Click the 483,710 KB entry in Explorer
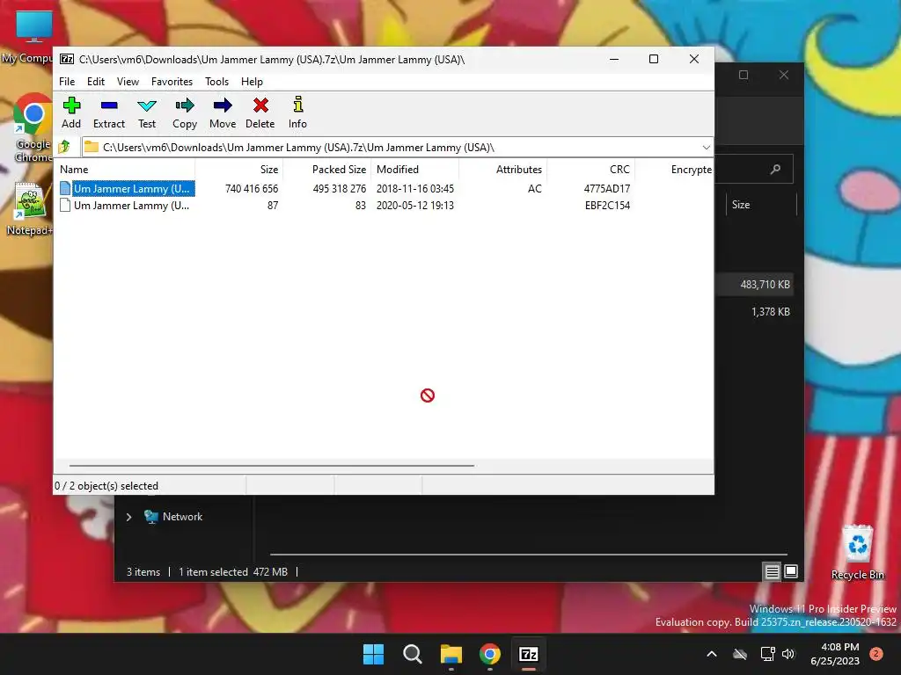The image size is (901, 675). coord(765,284)
